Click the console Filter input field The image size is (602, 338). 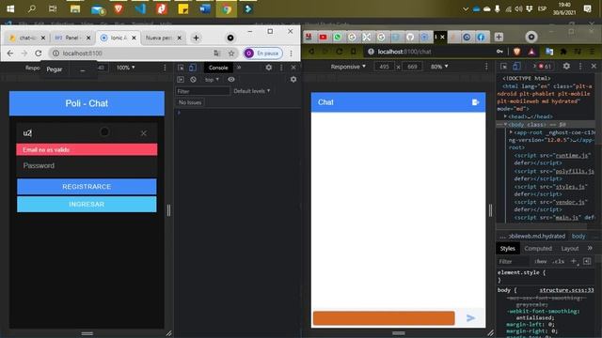tap(203, 91)
